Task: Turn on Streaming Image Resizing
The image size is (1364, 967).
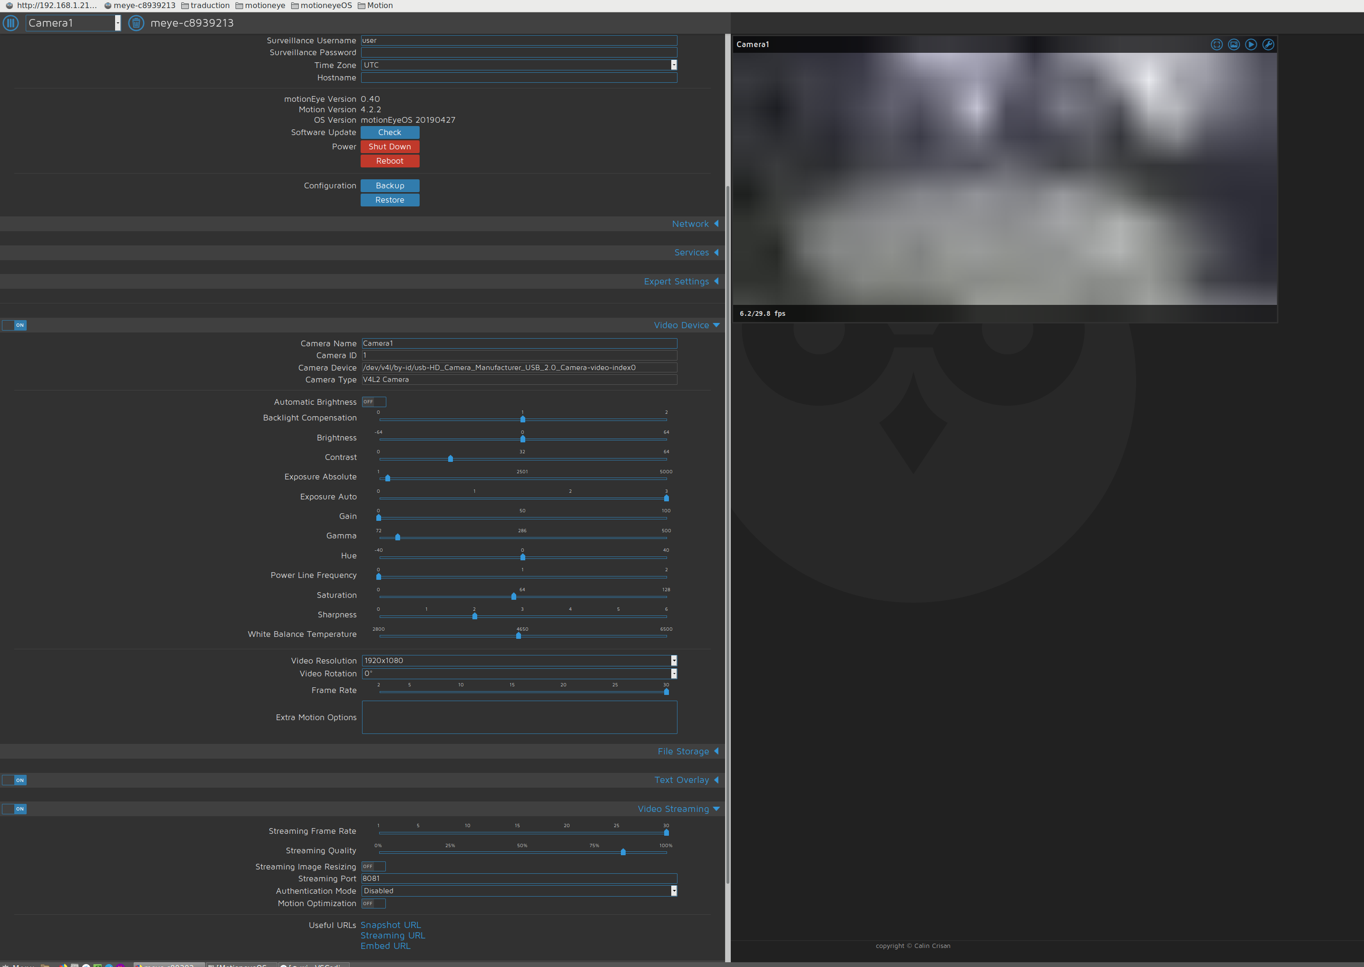Action: coord(373,866)
